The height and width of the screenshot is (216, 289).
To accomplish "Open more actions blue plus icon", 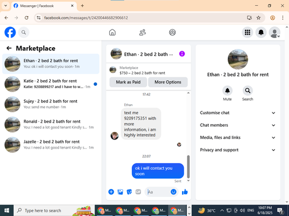I will click(111, 192).
